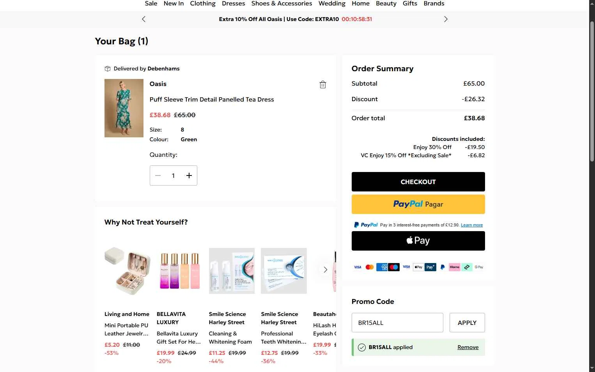
Task: Delete the Oasis dress from the bag
Action: click(323, 84)
